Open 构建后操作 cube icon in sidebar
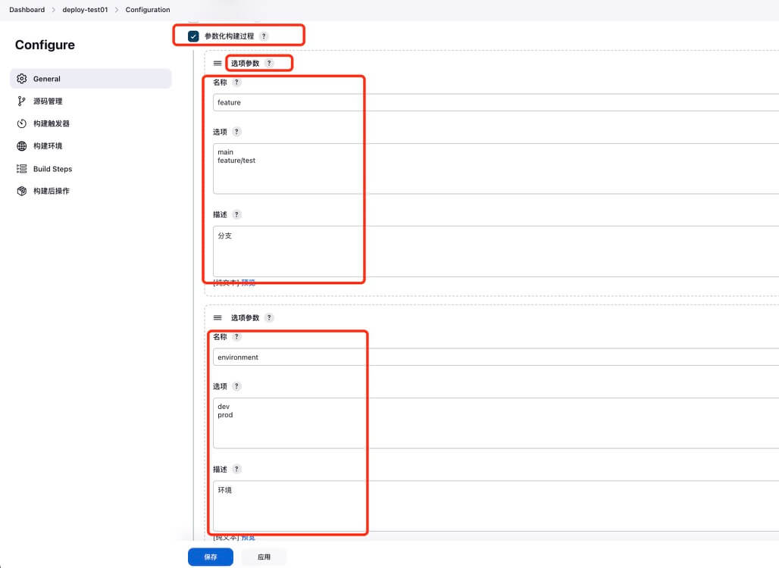779x568 pixels. (22, 191)
